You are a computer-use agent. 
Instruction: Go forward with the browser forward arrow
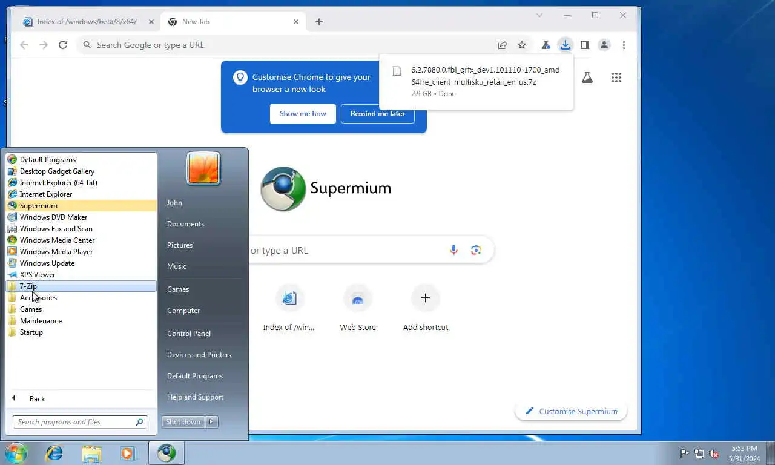(44, 45)
